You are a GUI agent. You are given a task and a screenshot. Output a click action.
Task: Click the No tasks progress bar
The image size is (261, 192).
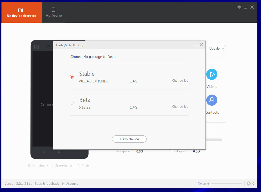pos(226,183)
